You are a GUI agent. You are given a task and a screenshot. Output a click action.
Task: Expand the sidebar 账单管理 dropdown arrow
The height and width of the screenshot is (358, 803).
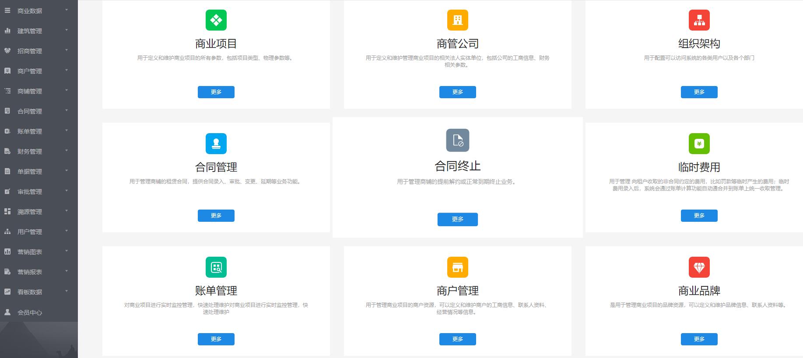[67, 130]
